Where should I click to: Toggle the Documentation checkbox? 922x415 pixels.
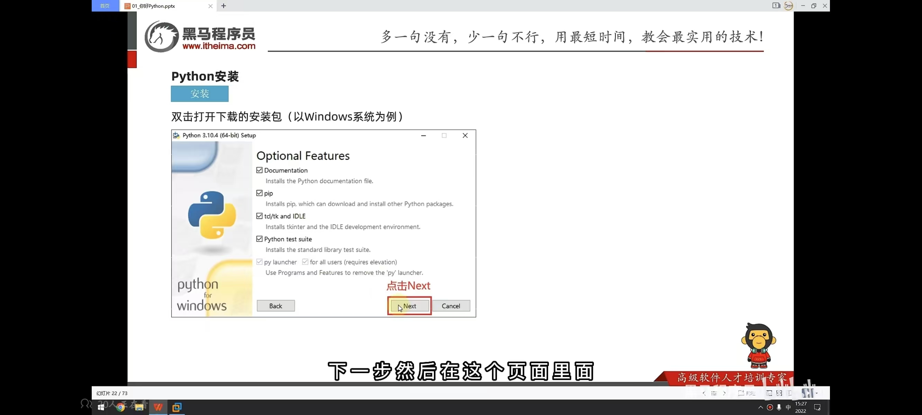260,170
